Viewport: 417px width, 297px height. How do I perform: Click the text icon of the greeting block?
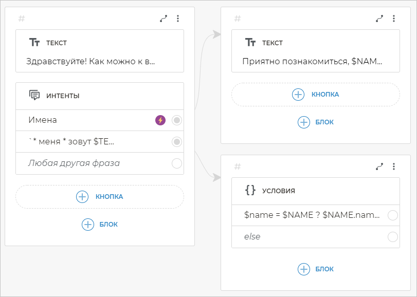(x=34, y=43)
